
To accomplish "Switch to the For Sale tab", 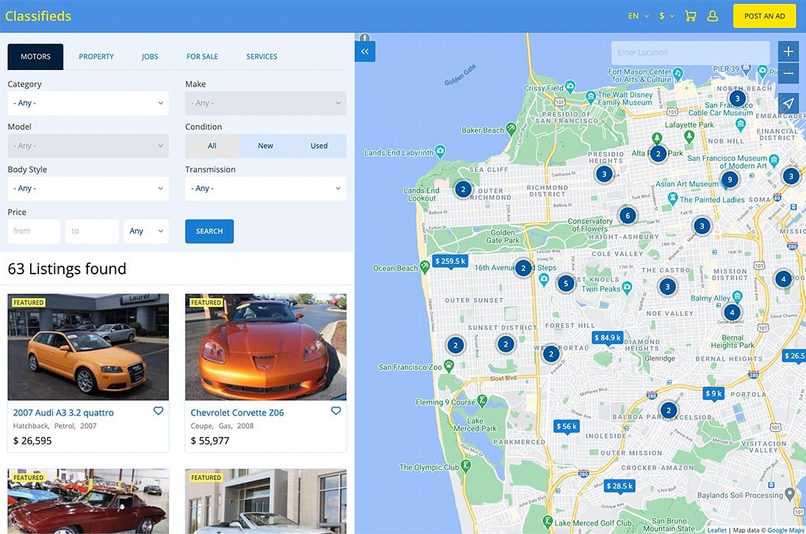I will tap(202, 57).
